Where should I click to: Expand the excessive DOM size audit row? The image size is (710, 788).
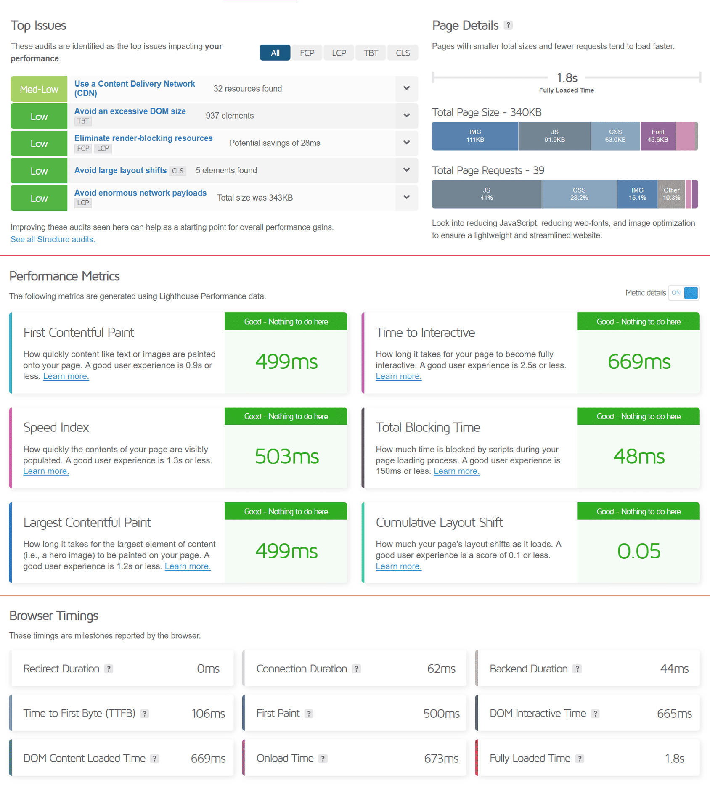[x=406, y=116]
